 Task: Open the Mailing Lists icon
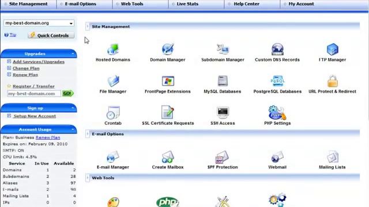(x=332, y=157)
